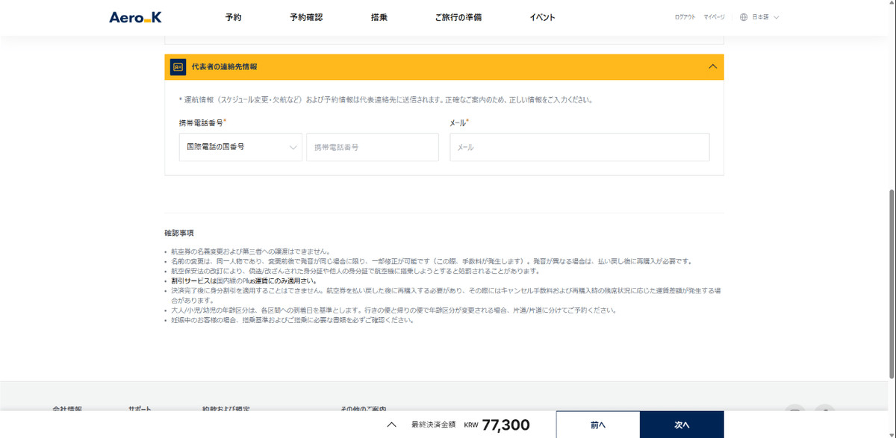Open the イベント menu
Viewport: 896px width, 438px height.
(543, 17)
